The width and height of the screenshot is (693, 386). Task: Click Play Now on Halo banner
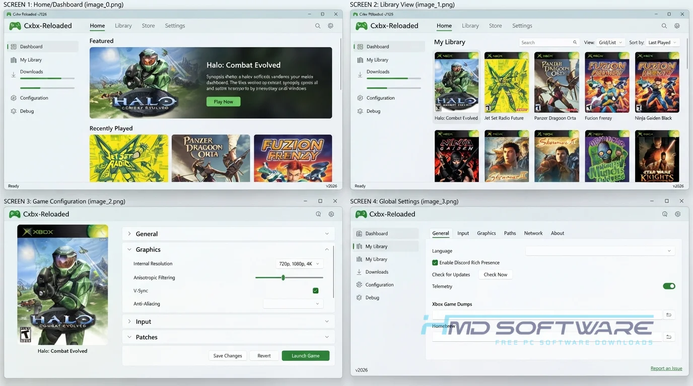(224, 102)
